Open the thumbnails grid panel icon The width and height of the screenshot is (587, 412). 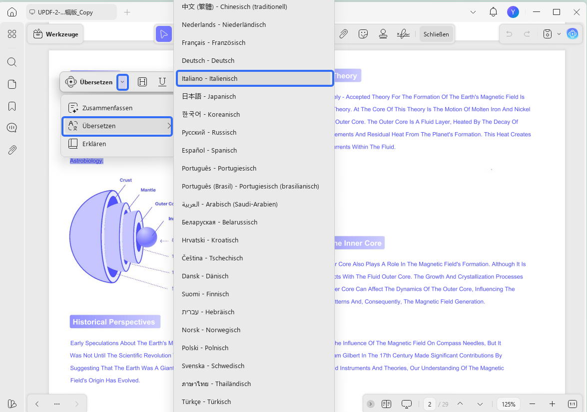point(12,34)
